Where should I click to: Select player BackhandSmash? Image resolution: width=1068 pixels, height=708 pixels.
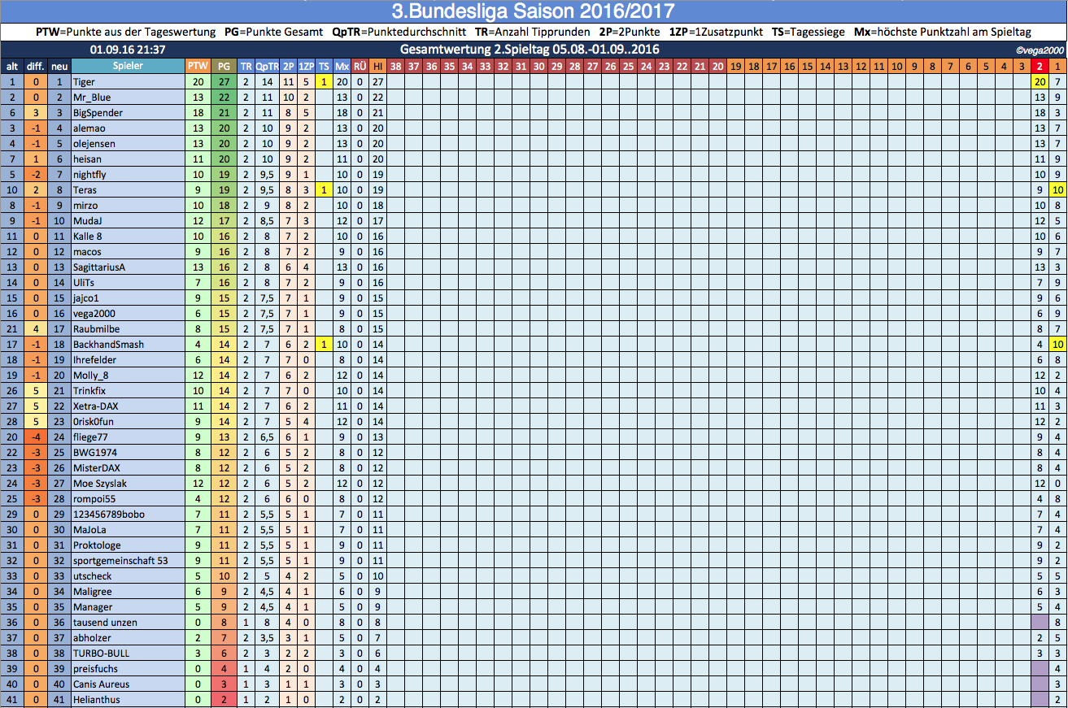click(x=108, y=345)
